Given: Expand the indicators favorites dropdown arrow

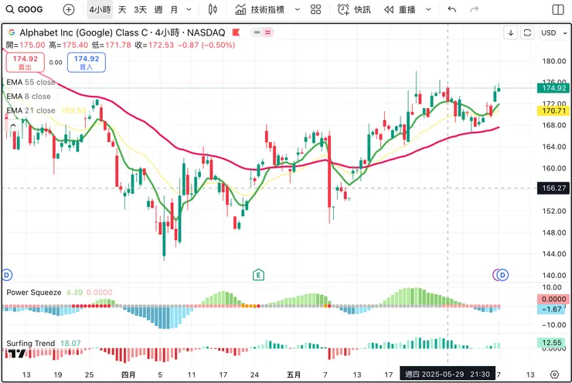Looking at the screenshot, I should [x=298, y=9].
